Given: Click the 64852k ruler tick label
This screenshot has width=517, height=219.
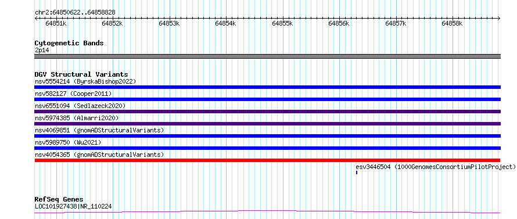Looking at the screenshot, I should (x=113, y=23).
